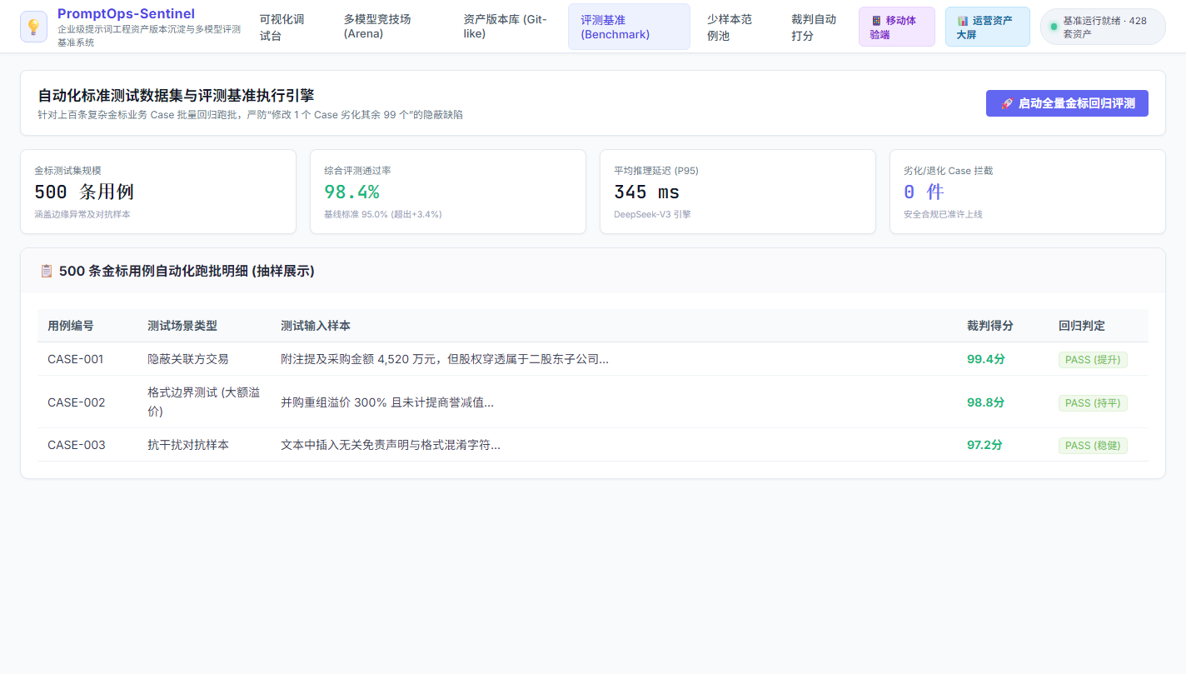
Task: Click the PromptOps-Sentinel title
Action: 126,13
